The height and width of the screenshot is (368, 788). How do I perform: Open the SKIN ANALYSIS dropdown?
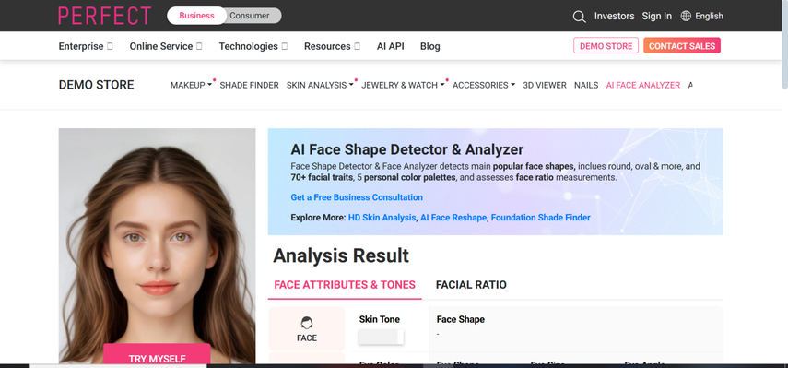(x=320, y=85)
